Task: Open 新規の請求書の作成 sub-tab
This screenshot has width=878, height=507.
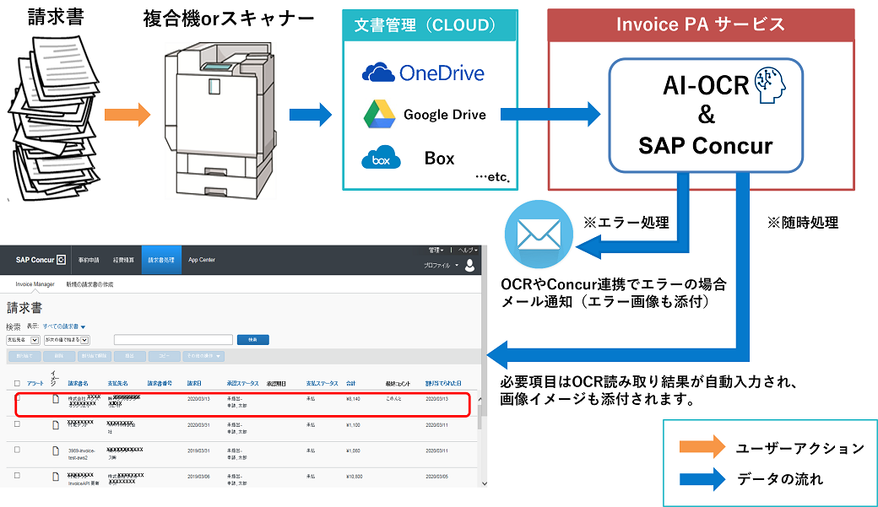Action: (x=89, y=284)
